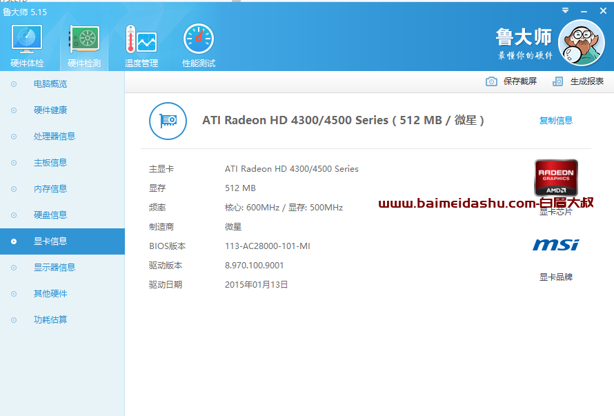Click the bullet icon beside 显示器信息

coord(14,268)
